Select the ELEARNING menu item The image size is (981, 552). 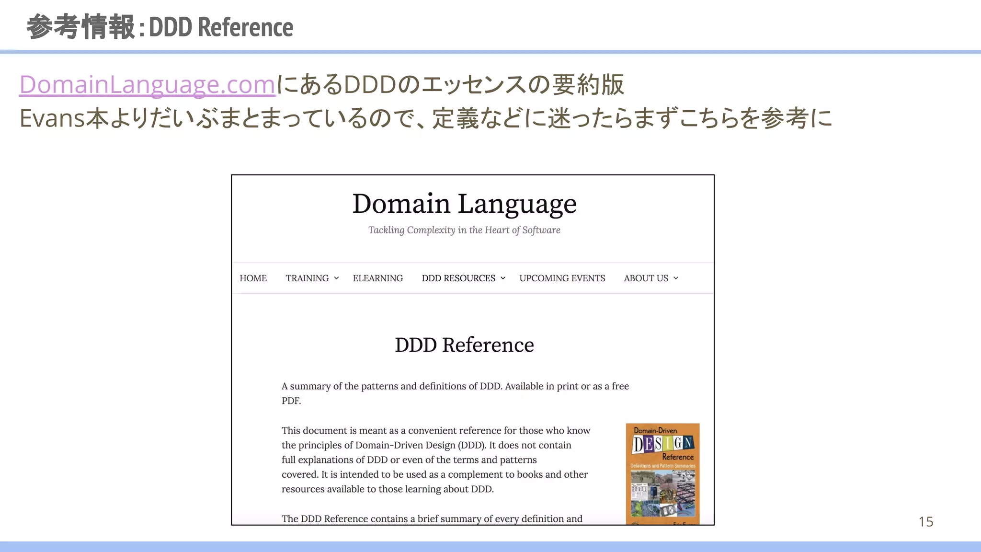(377, 278)
